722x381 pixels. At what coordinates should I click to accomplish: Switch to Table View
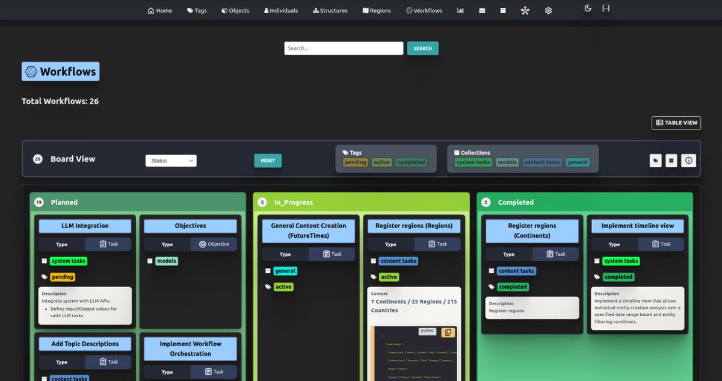[x=676, y=122]
